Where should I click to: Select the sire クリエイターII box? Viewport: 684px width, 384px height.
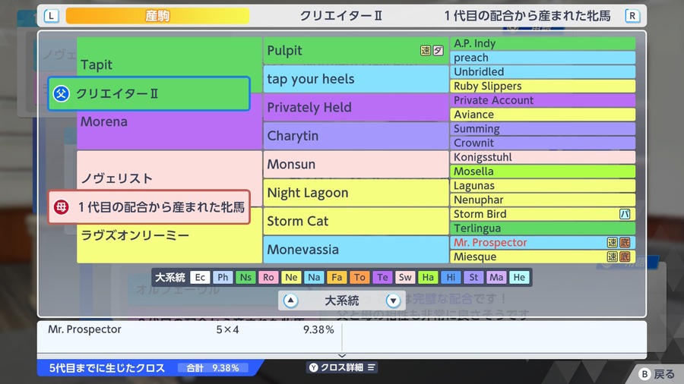point(149,93)
